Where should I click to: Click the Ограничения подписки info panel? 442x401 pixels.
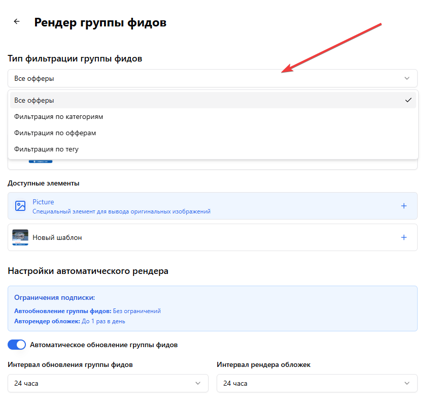point(212,308)
